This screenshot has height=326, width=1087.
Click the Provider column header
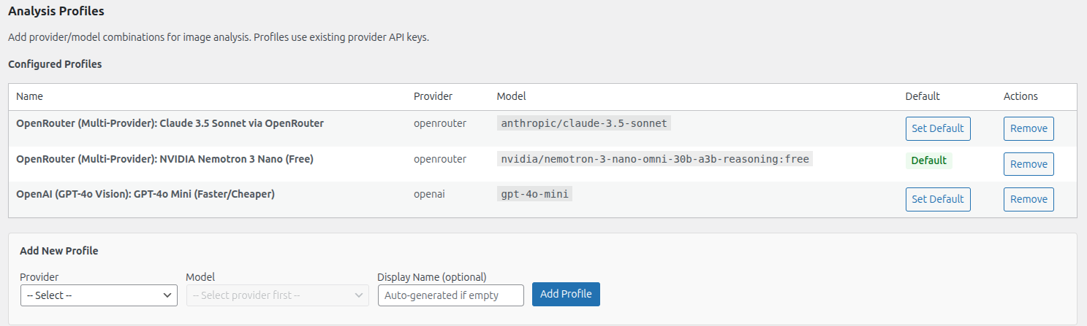(433, 96)
